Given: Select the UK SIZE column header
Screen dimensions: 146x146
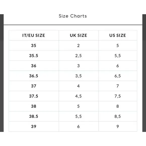Looking at the screenshot, I should 79,35.
